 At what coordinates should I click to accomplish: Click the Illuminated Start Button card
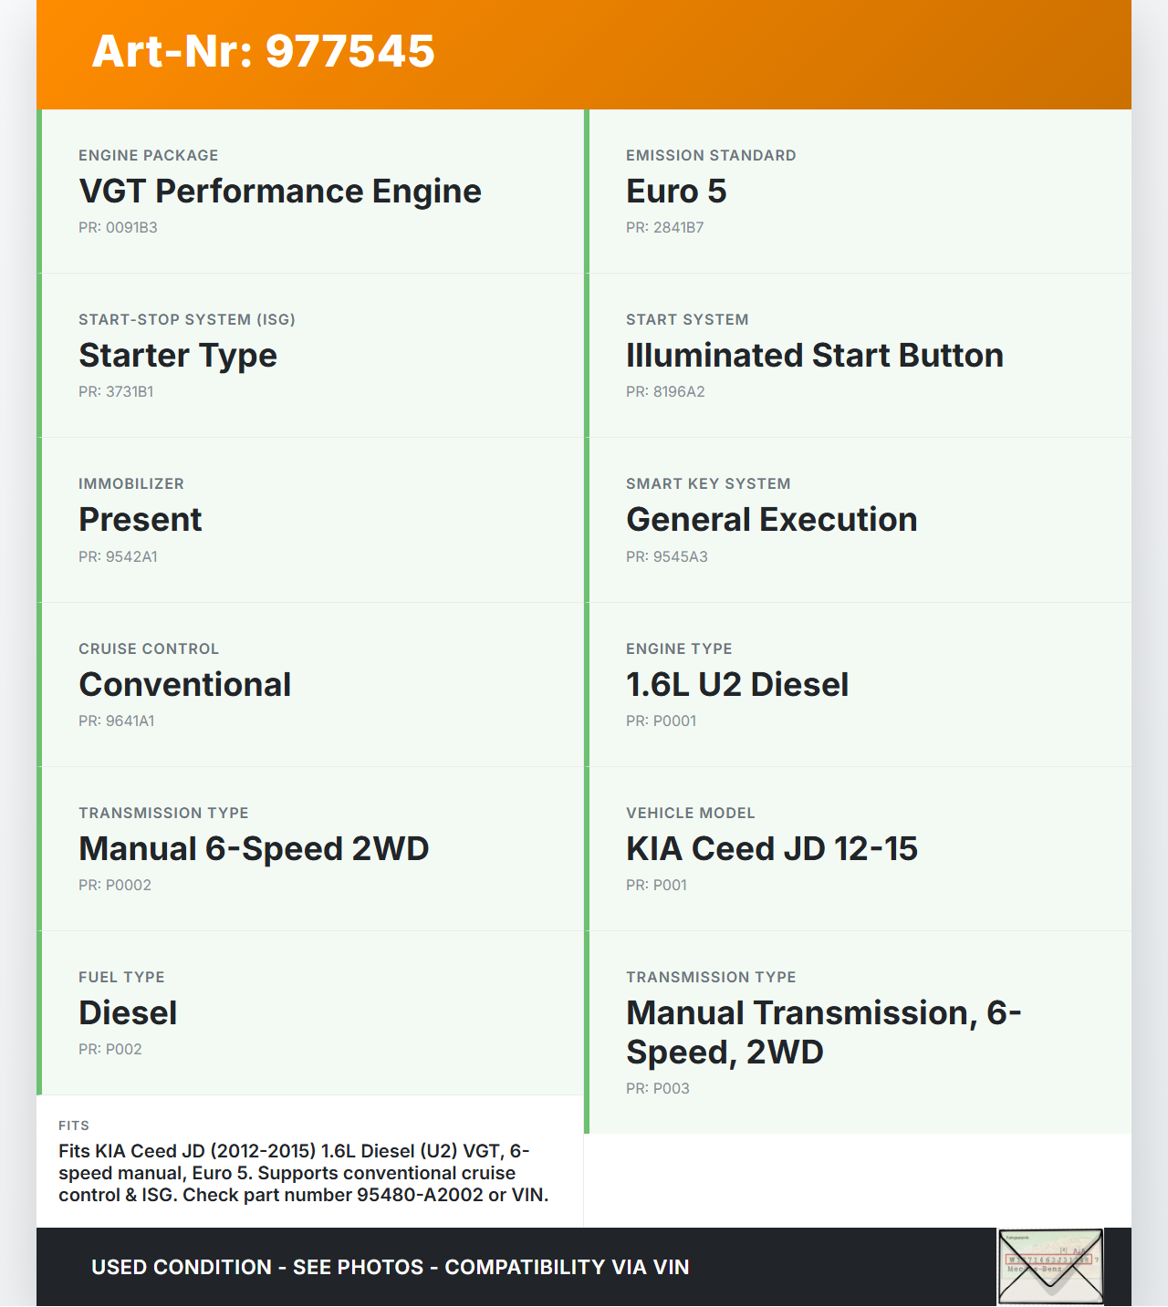click(860, 355)
